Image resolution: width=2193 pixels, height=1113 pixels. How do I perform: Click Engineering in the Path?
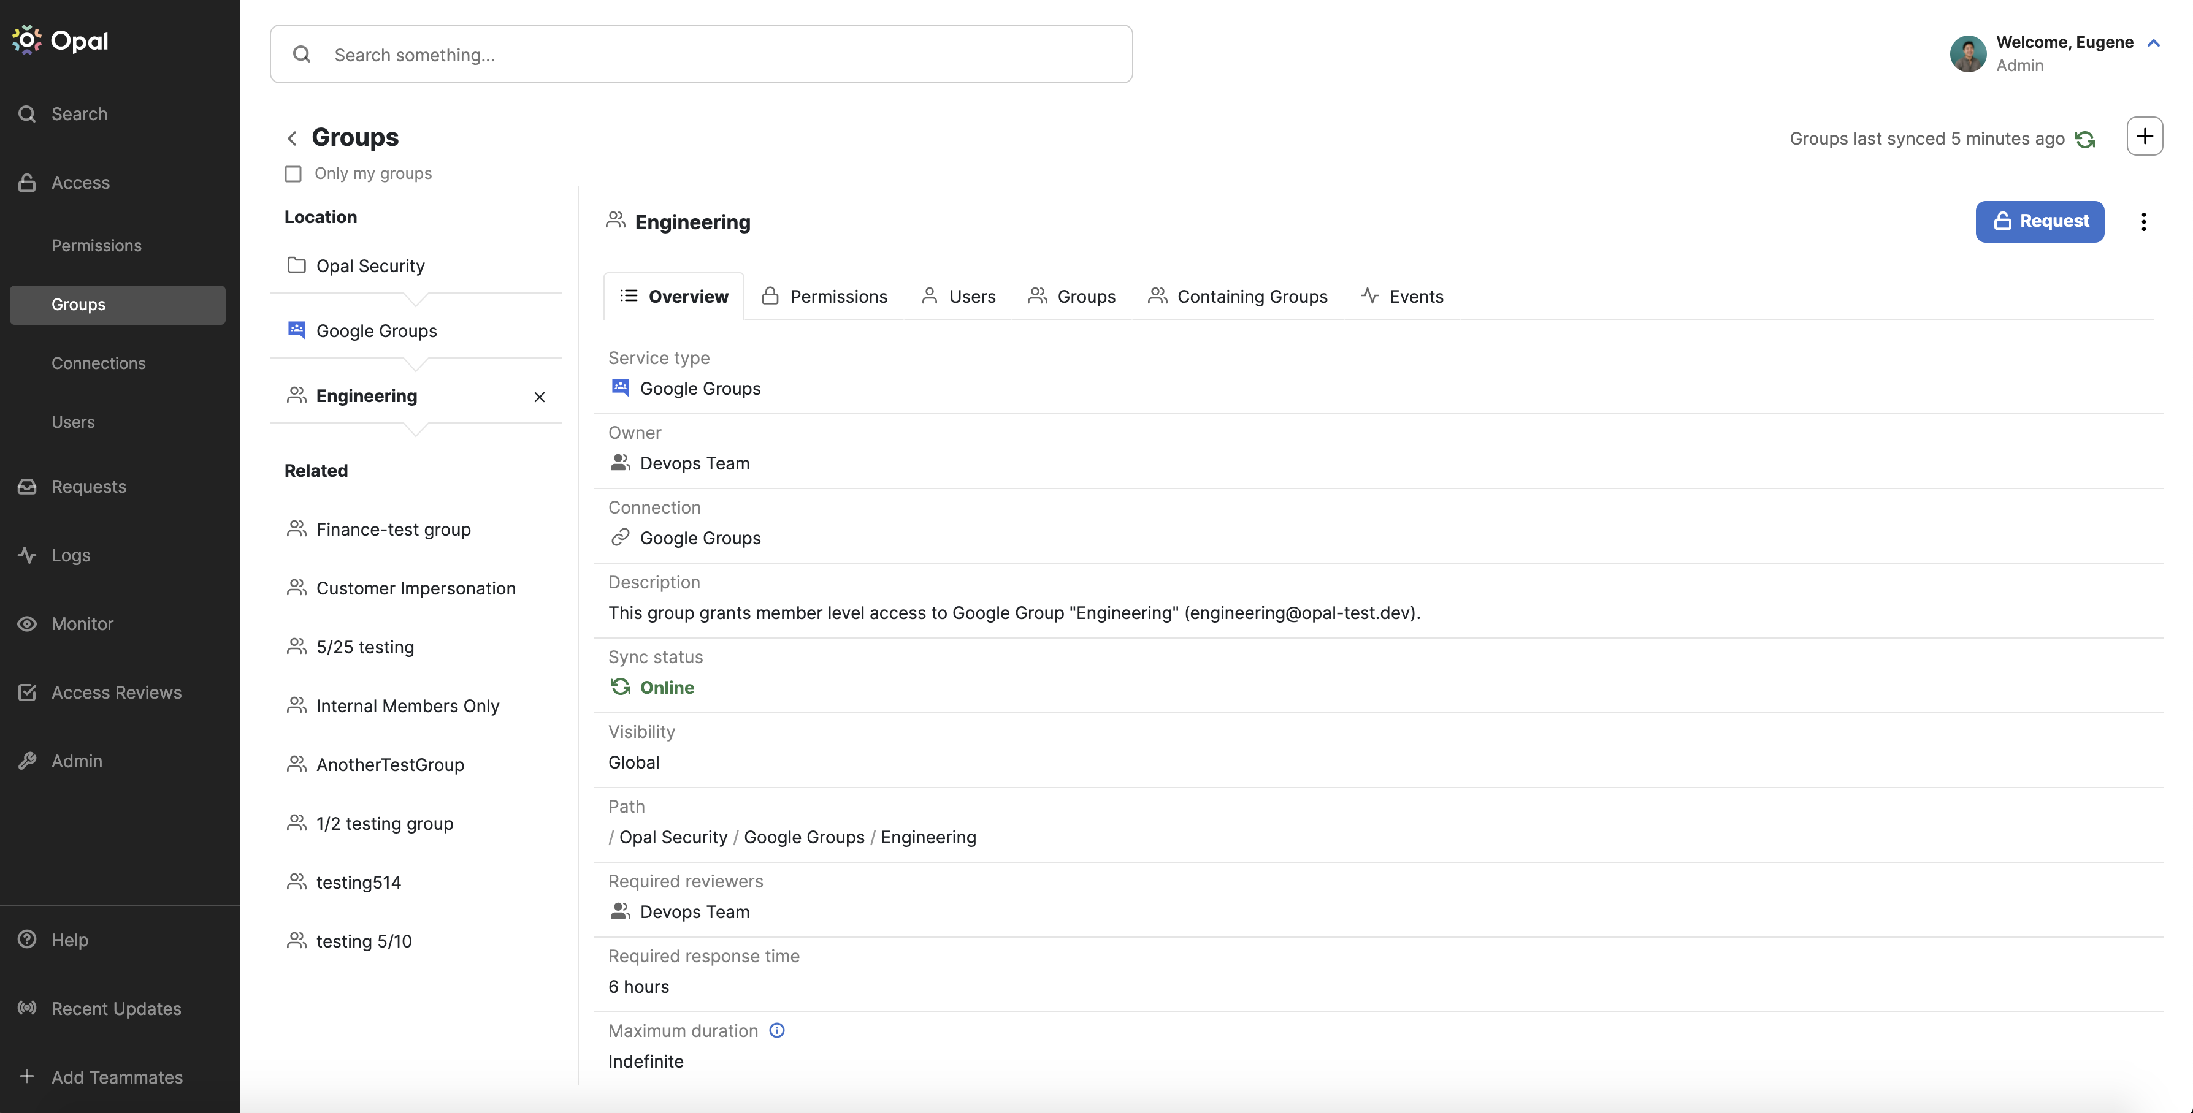click(x=928, y=837)
